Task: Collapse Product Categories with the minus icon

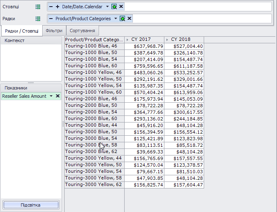Action: click(51, 19)
